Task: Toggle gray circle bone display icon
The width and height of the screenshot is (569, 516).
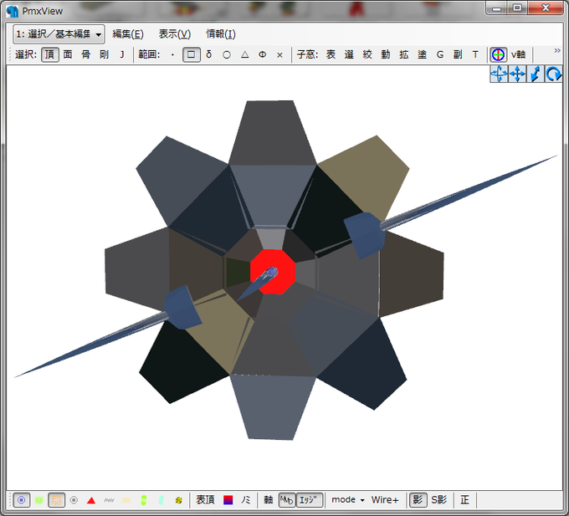Action: (x=74, y=500)
